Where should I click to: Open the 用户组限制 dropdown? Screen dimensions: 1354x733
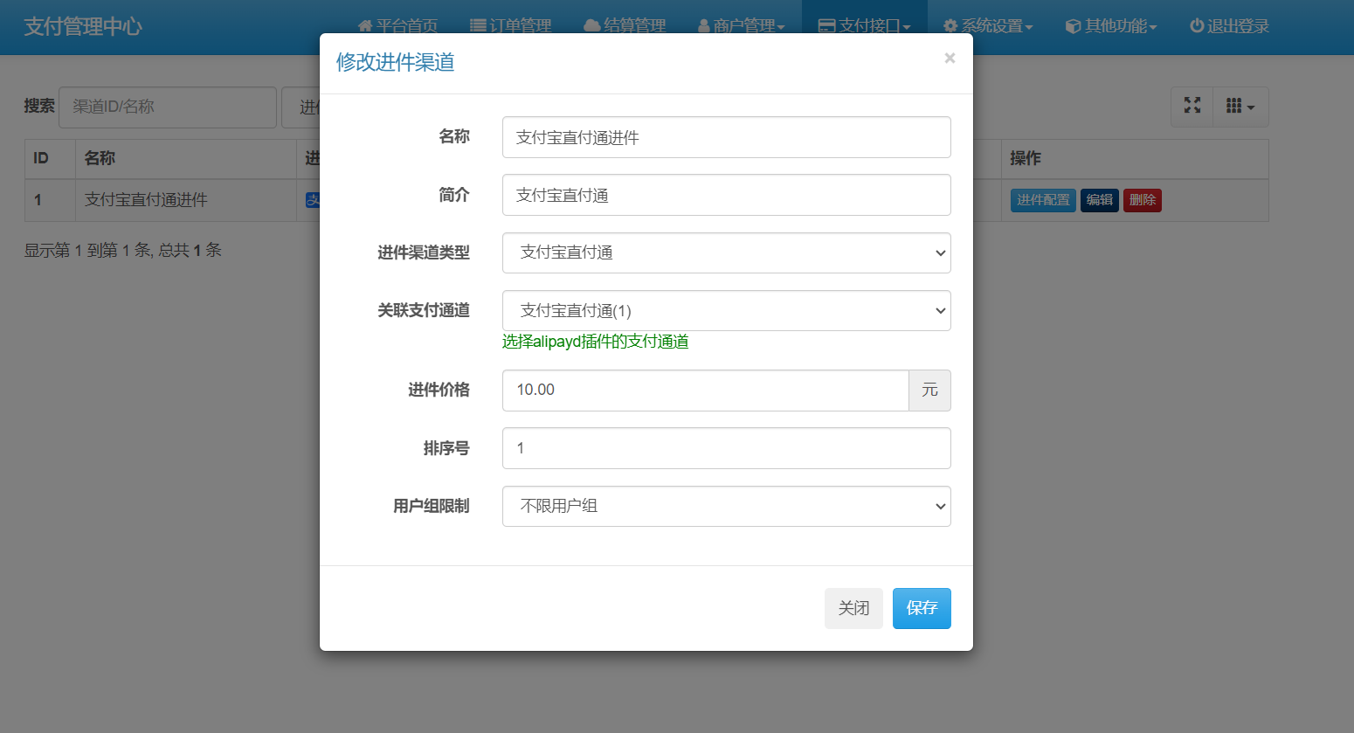[x=726, y=506]
